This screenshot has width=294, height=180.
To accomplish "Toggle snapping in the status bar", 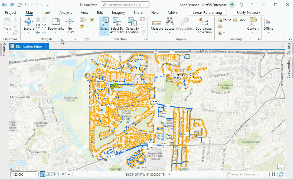I will point(43,174).
